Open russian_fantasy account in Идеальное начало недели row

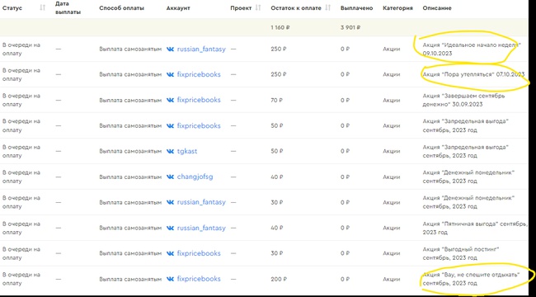(x=201, y=49)
